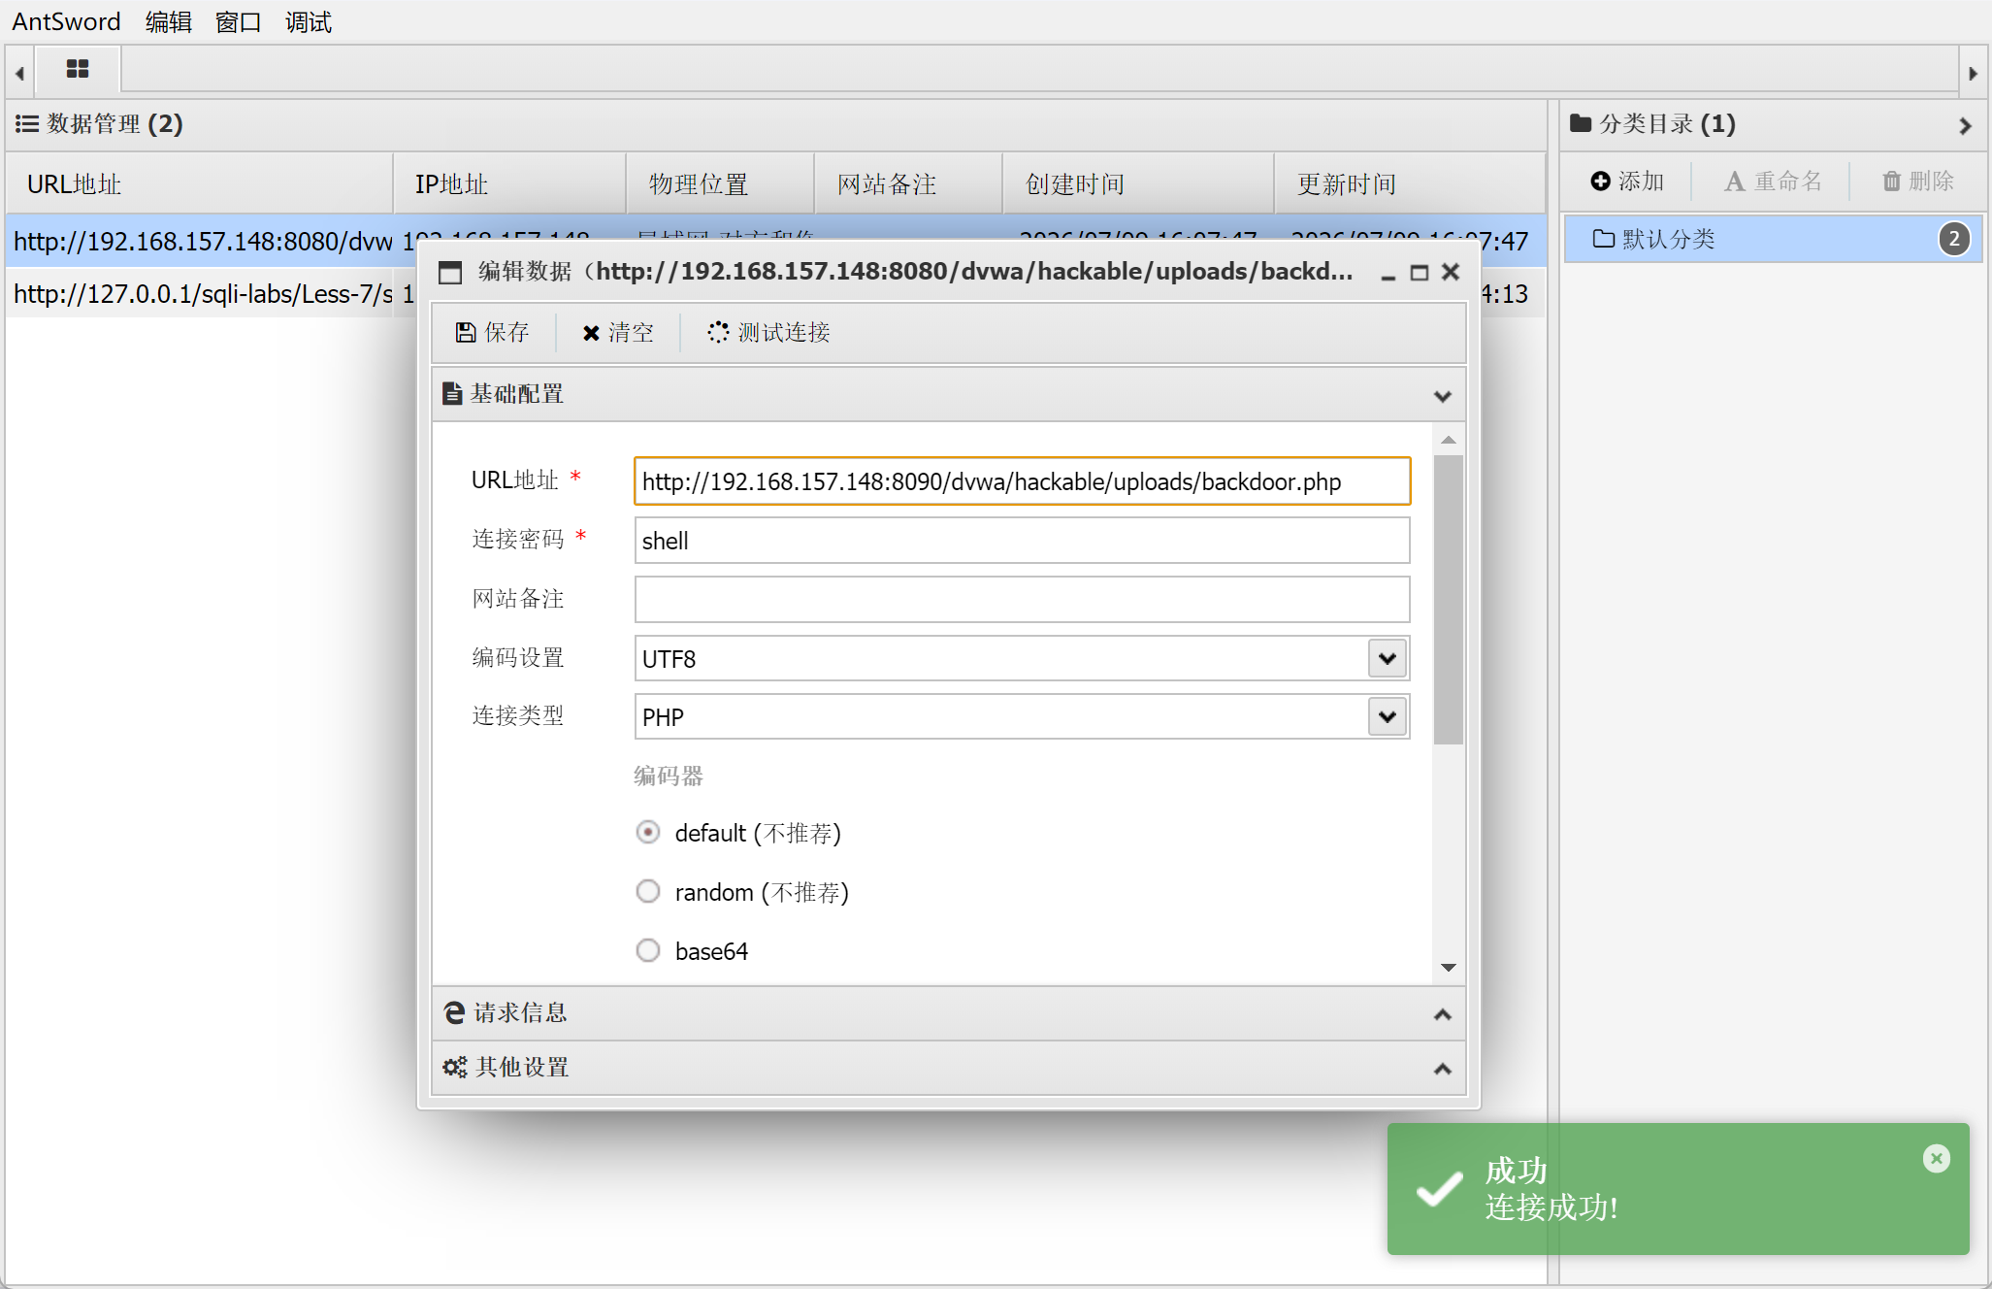1992x1289 pixels.
Task: Open the AntSword menu
Action: pyautogui.click(x=66, y=21)
